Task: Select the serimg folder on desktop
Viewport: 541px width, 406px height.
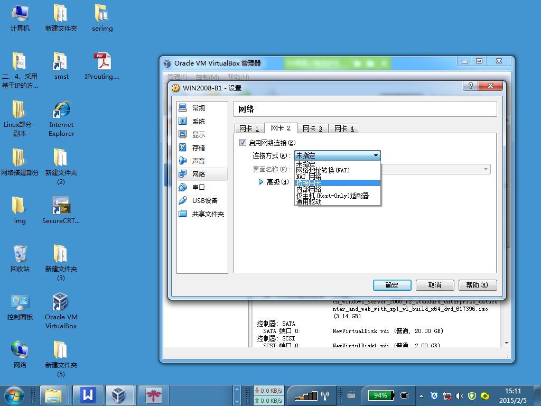Action: click(102, 18)
